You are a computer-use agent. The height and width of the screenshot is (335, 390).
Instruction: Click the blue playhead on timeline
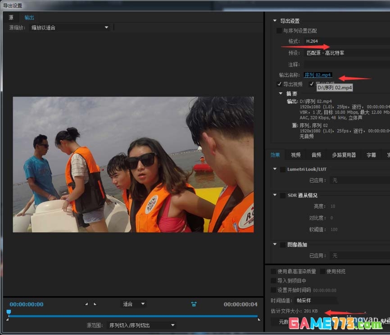point(9,312)
